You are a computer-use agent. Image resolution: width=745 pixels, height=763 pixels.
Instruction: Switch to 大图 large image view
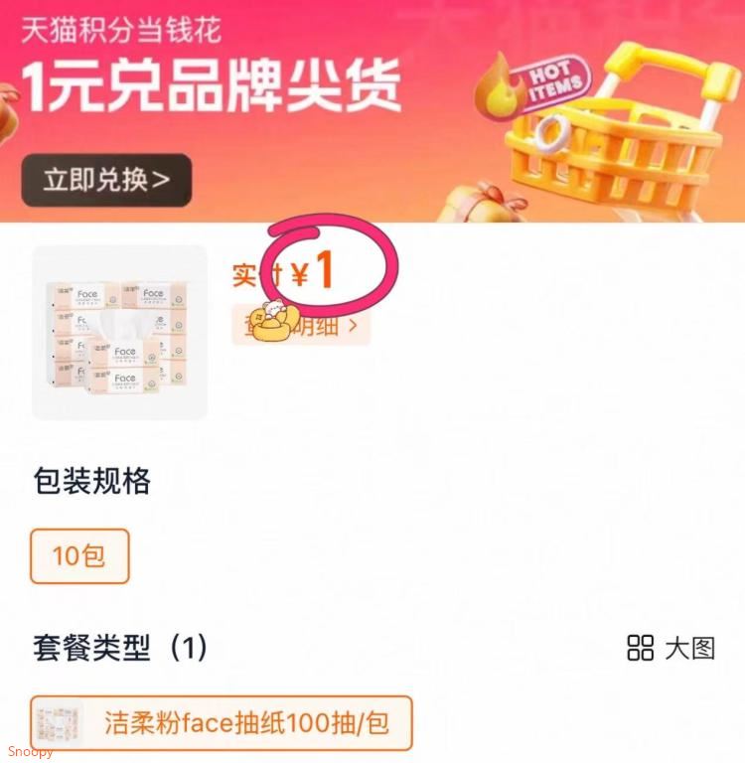click(671, 648)
